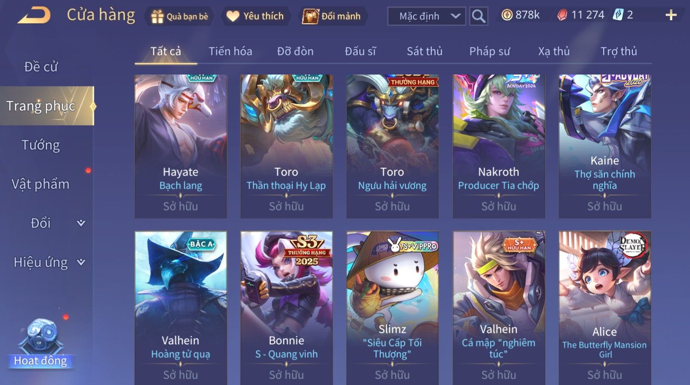Select the Tiến hóa tab

(230, 51)
